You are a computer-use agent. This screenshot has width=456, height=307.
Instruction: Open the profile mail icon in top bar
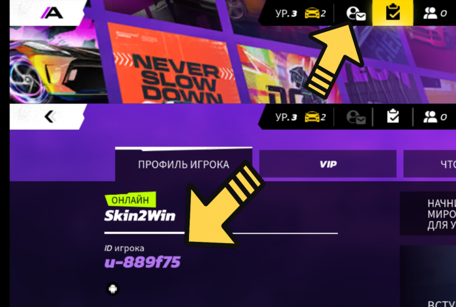pos(356,14)
